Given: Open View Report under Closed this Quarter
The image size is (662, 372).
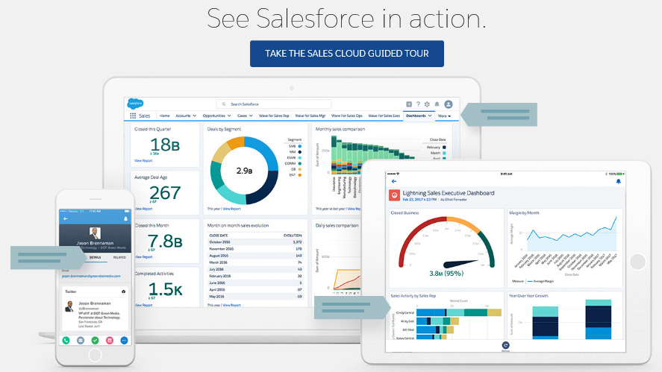Looking at the screenshot, I should point(143,161).
